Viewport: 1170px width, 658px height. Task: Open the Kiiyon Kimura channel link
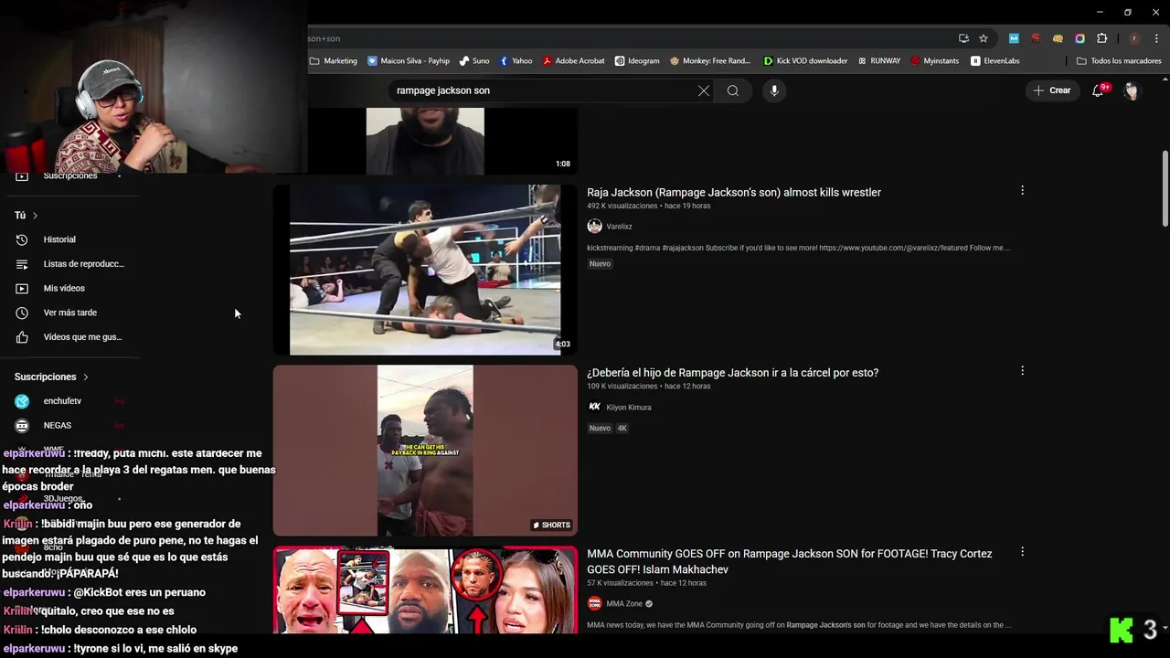coord(629,408)
